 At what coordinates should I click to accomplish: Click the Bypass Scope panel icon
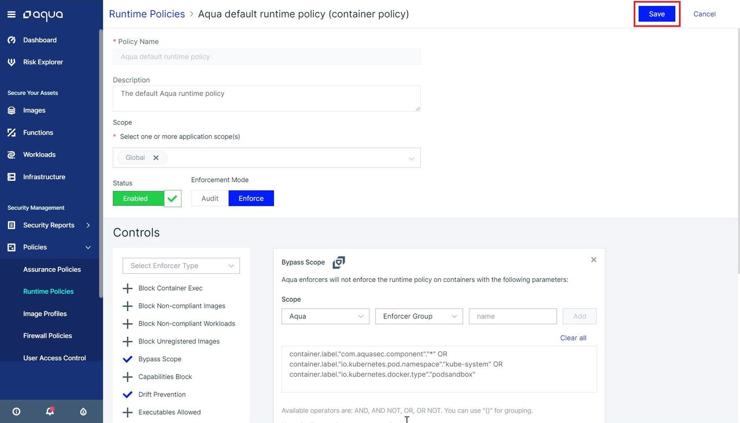click(339, 262)
